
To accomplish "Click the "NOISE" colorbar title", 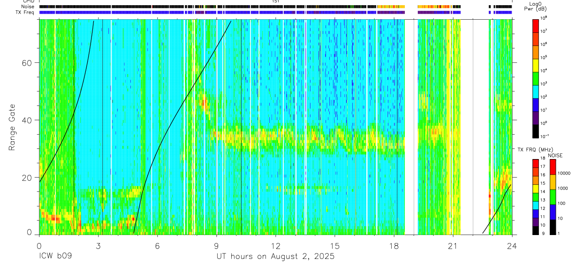I will click(555, 155).
